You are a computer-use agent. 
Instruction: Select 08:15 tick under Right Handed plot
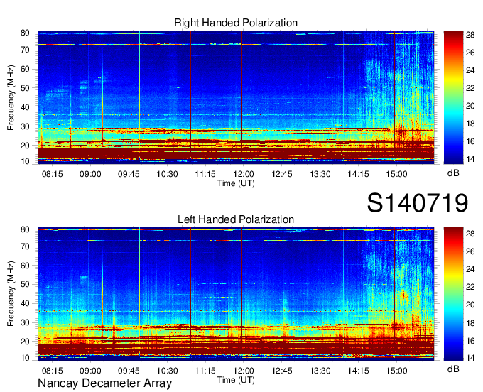[53, 174]
